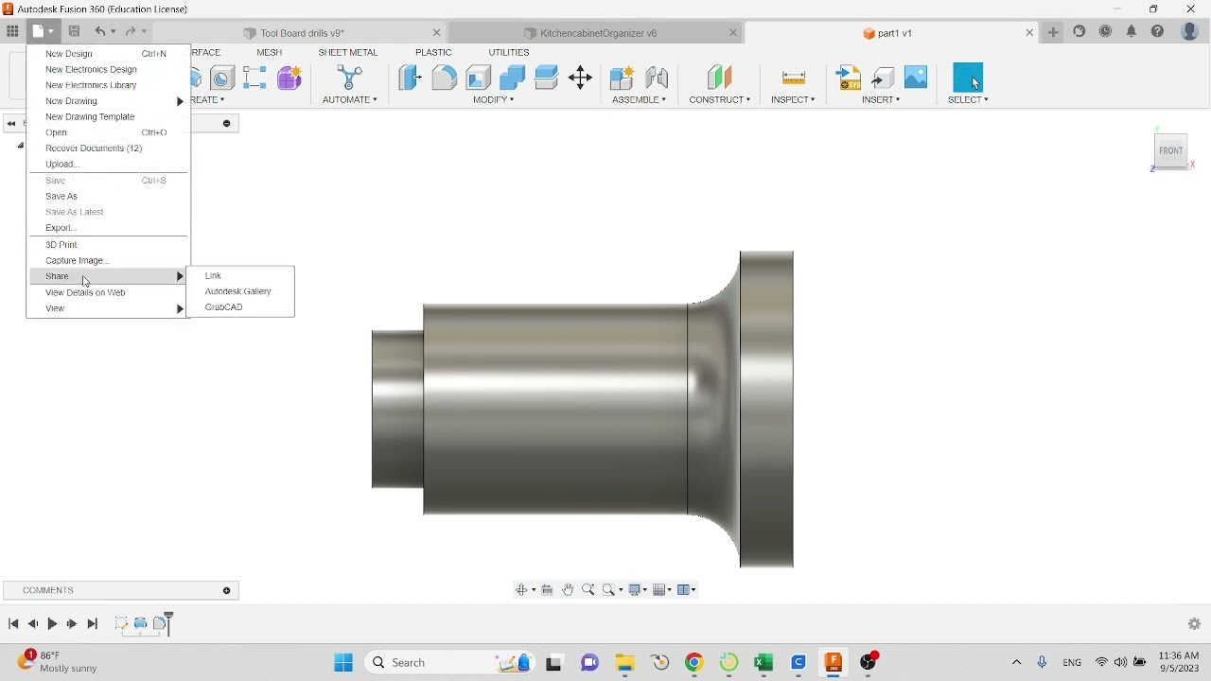Click the Insert SVG icon
1211x681 pixels.
pyautogui.click(x=850, y=78)
